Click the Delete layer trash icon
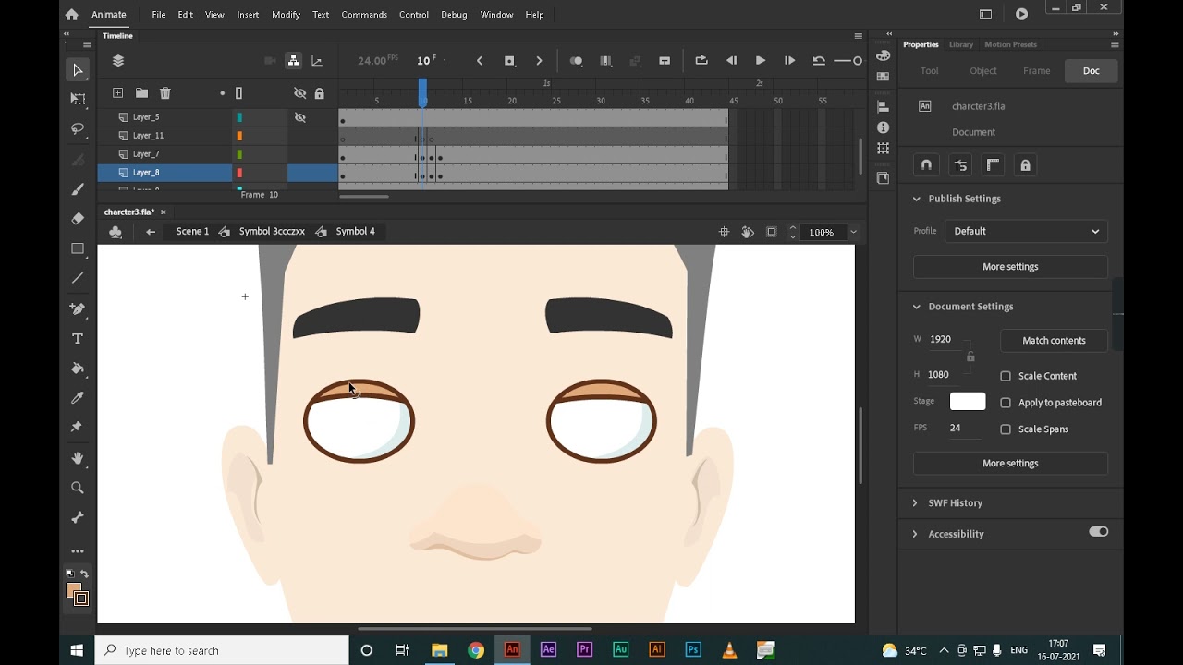Screen dimensions: 1183x665 coord(165,93)
